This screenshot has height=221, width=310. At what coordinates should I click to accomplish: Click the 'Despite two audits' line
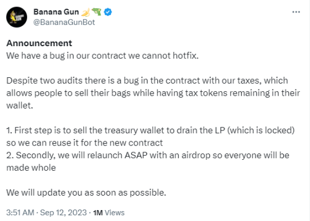(147, 81)
